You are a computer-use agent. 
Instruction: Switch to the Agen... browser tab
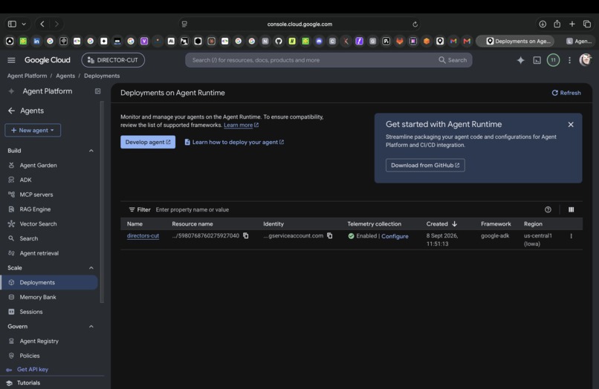tap(579, 42)
